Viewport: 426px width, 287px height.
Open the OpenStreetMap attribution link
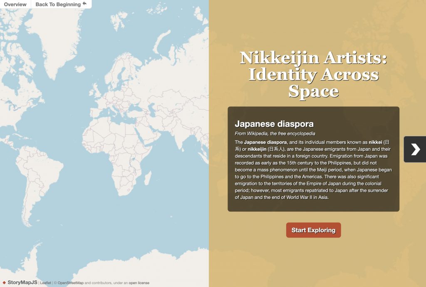[x=70, y=283]
